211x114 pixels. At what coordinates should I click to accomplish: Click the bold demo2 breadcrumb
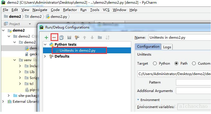(x=15, y=17)
